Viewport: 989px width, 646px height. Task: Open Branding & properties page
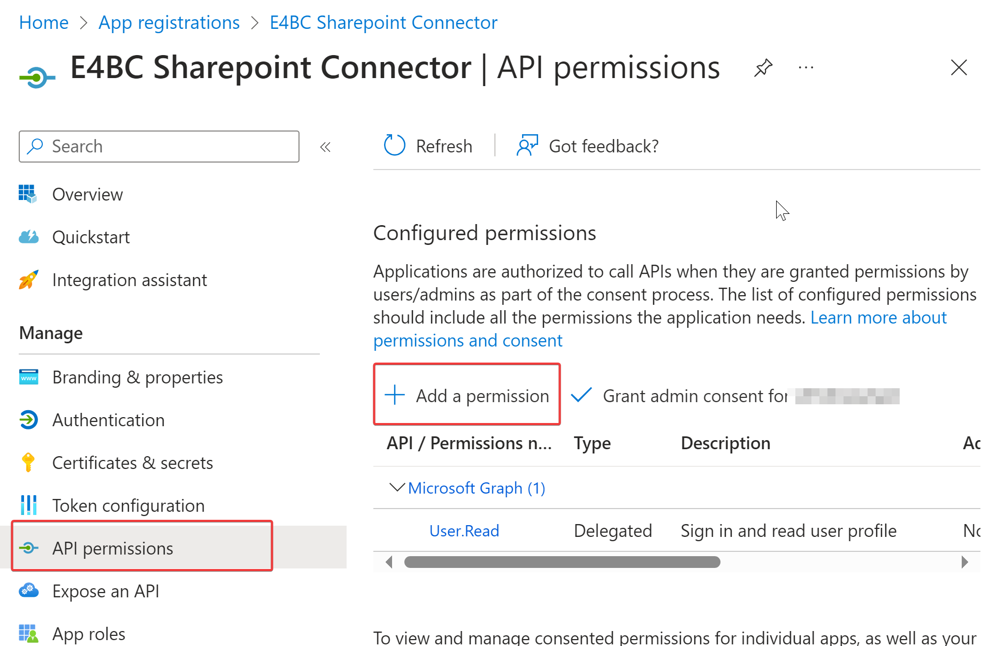[137, 377]
